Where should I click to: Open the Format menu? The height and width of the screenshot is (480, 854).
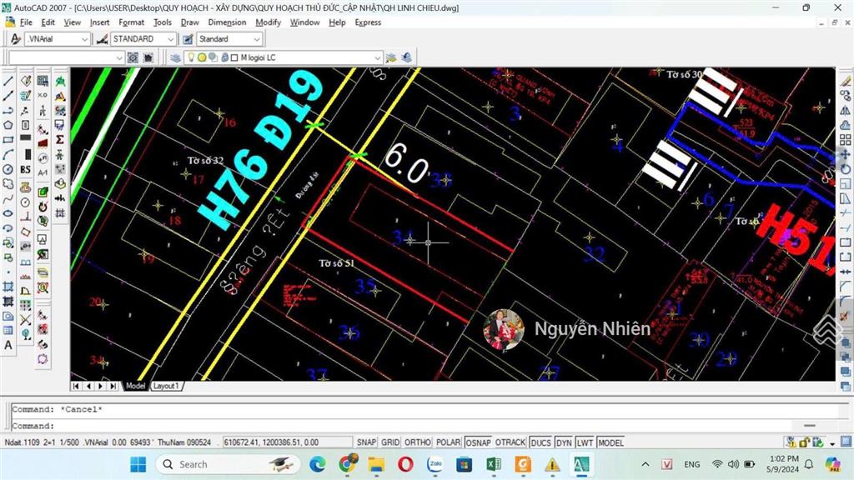131,22
